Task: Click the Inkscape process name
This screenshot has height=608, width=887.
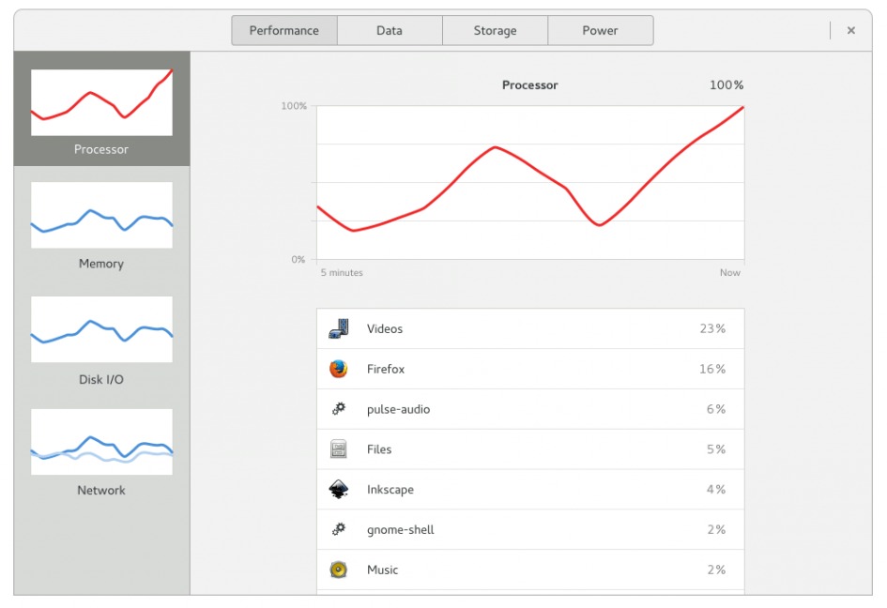Action: point(390,490)
